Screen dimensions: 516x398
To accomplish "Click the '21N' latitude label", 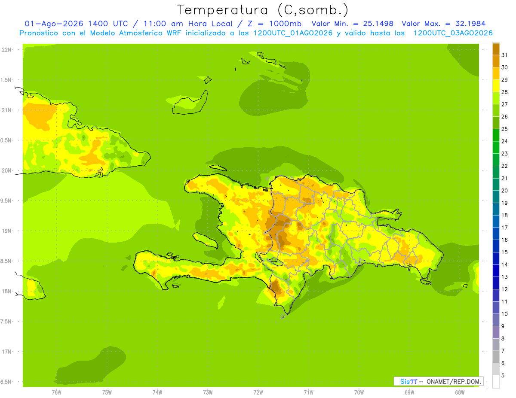I will tap(6, 110).
